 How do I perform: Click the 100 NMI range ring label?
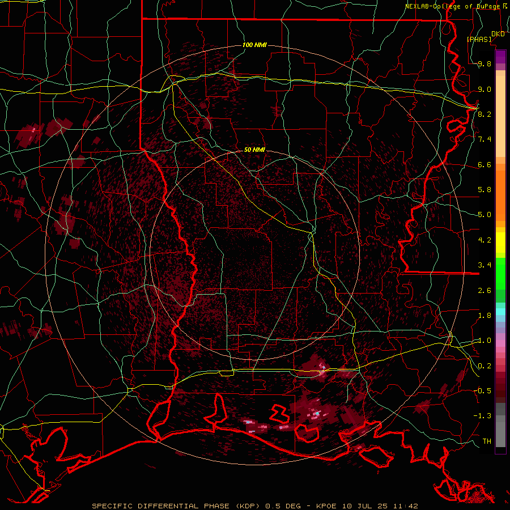(254, 45)
